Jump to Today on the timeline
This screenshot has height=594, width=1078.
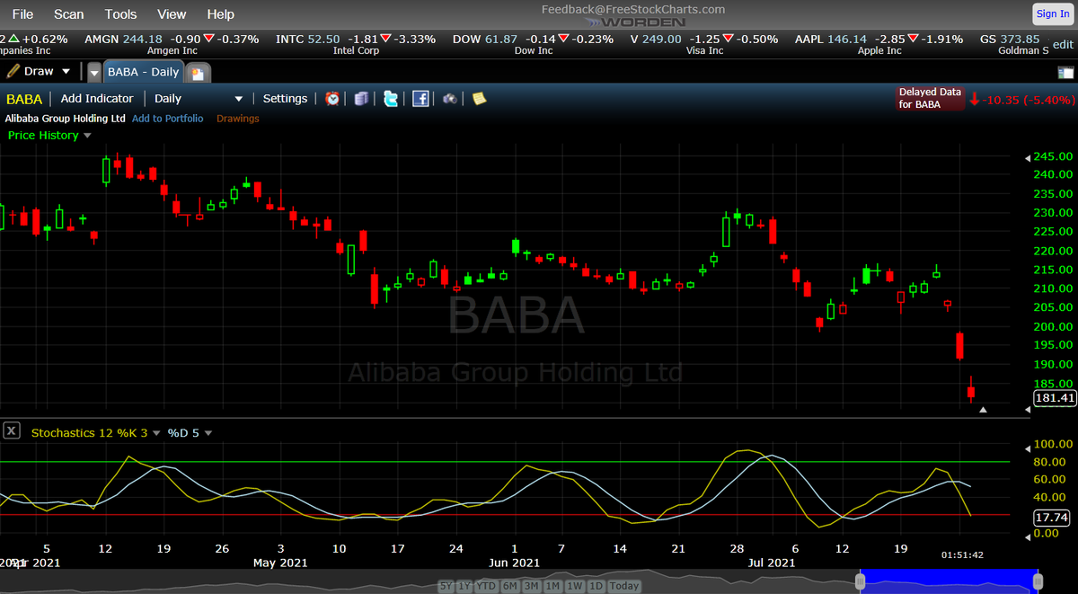tap(624, 586)
